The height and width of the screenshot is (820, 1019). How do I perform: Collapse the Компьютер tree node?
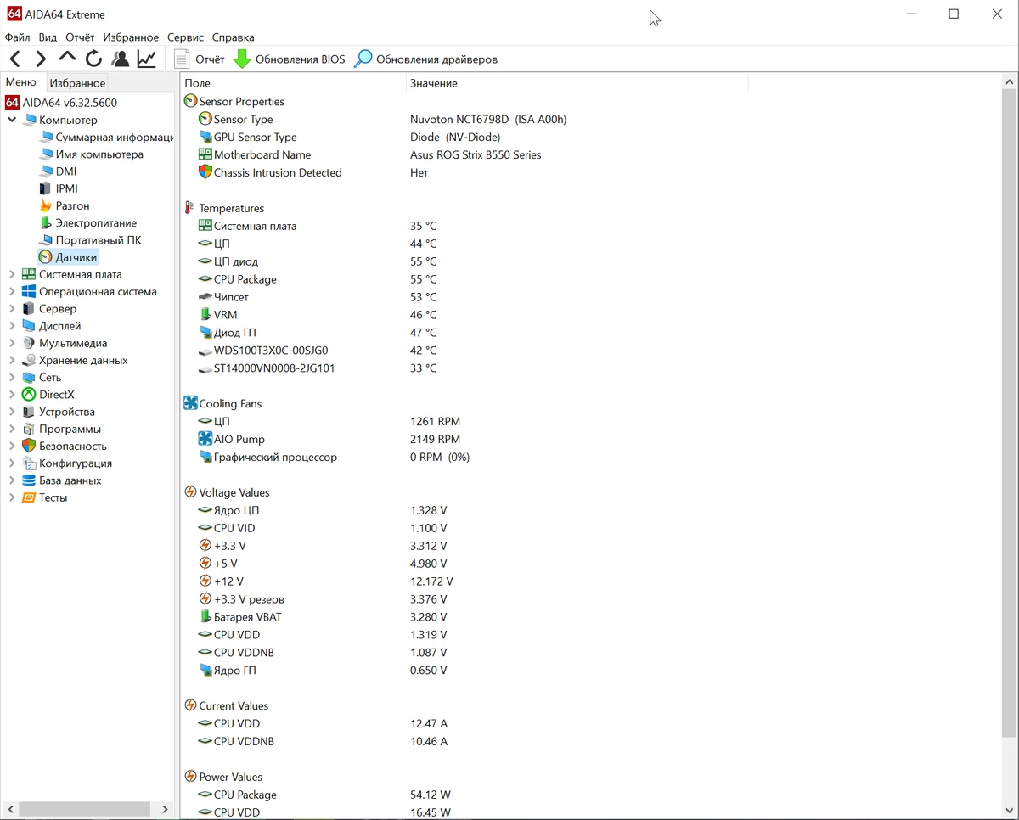pyautogui.click(x=12, y=121)
